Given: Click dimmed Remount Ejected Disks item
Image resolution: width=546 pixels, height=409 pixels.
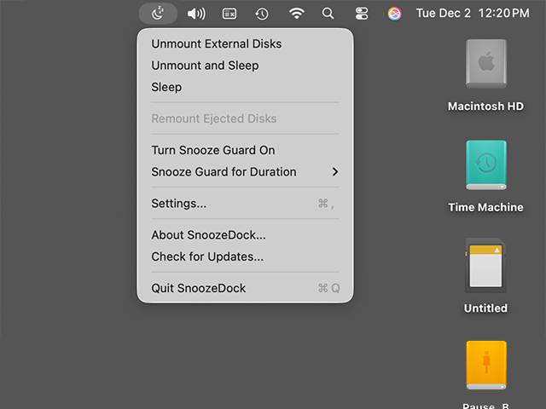Looking at the screenshot, I should (x=245, y=118).
